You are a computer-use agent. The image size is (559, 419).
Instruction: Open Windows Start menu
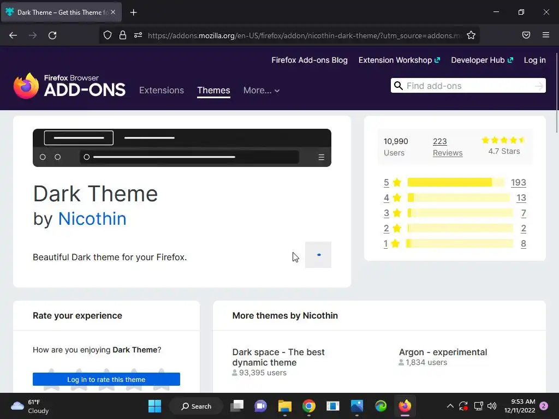pos(154,406)
